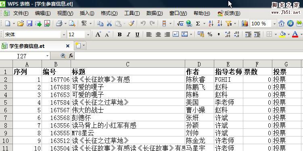Apply currency style formatting

point(201,35)
